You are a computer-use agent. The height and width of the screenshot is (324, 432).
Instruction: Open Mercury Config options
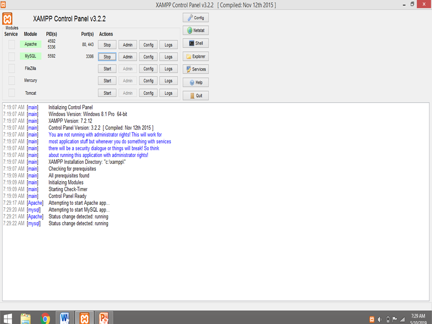(x=148, y=81)
